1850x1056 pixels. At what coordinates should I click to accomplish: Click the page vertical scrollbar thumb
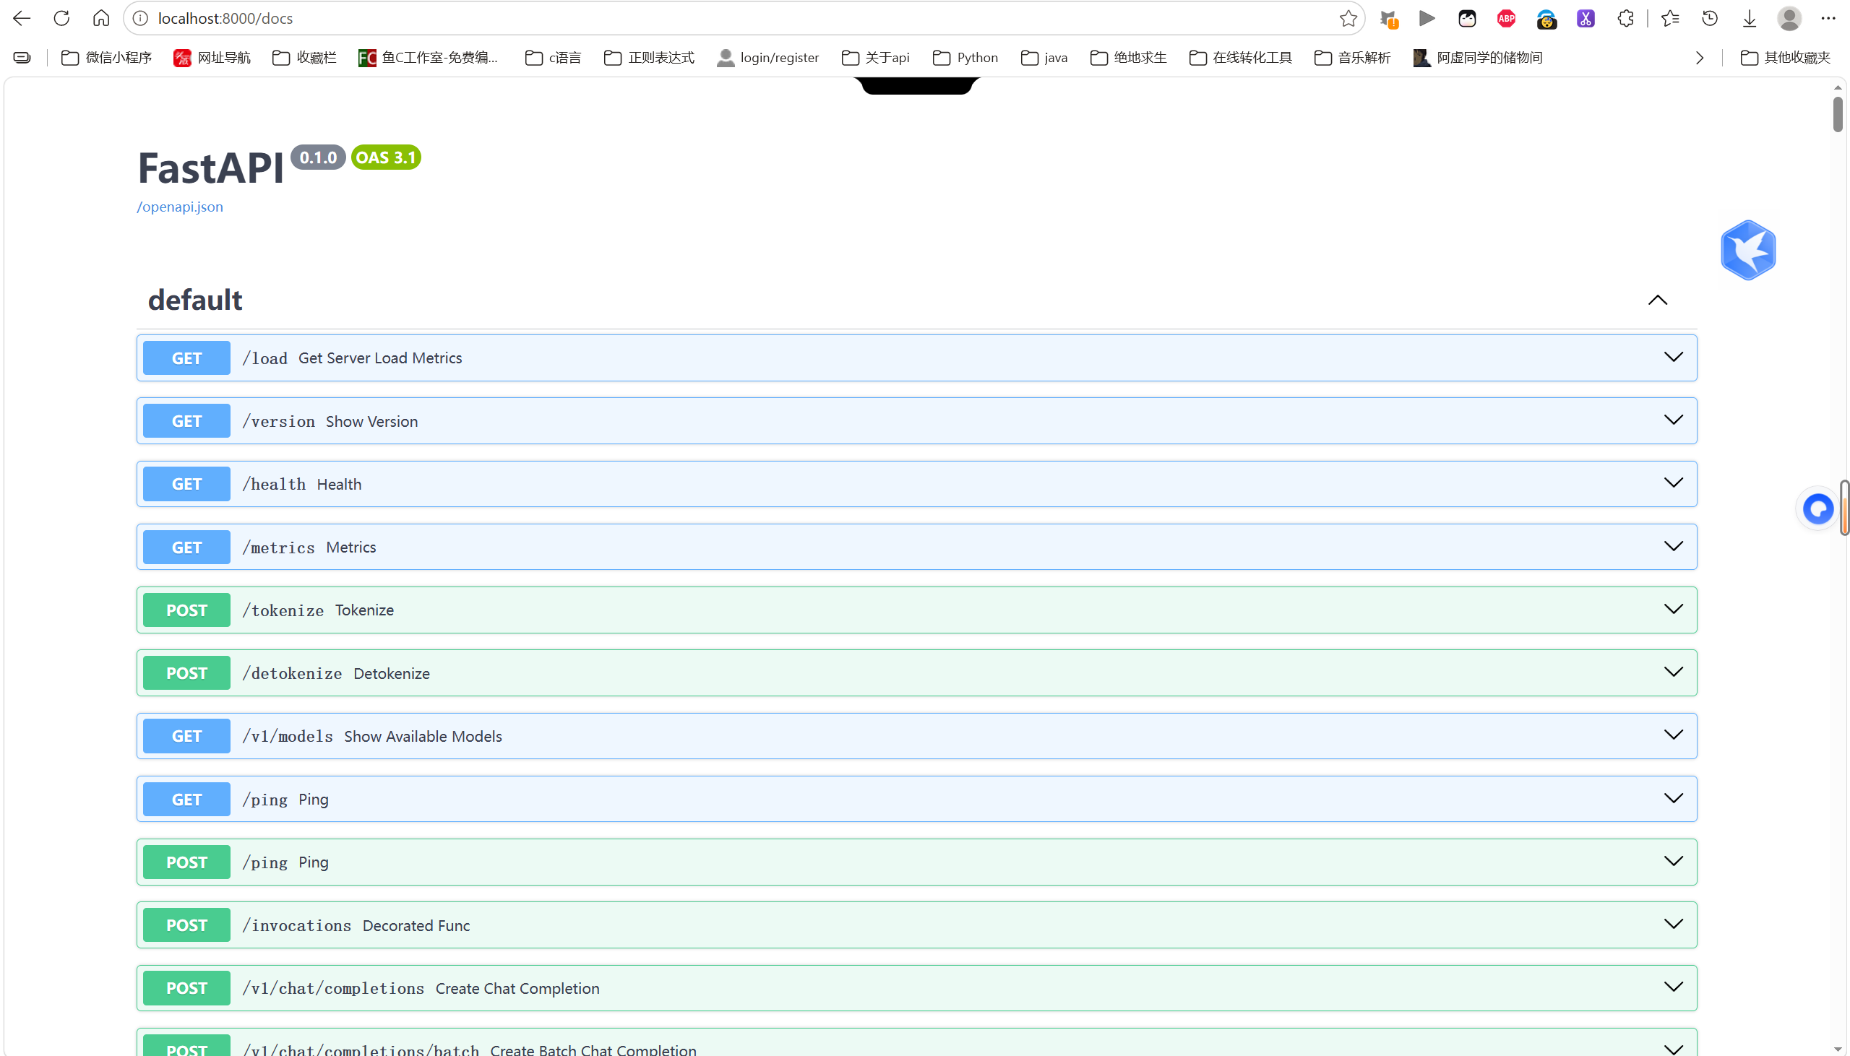coord(1838,114)
